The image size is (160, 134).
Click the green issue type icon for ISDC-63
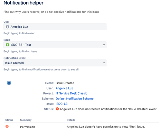(8, 45)
